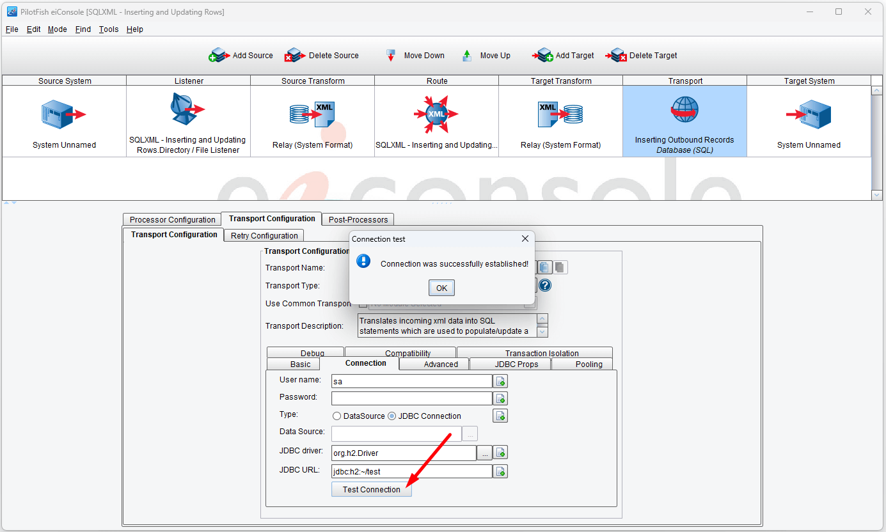Switch to the Processor Configuration tab
The height and width of the screenshot is (532, 886).
coord(172,219)
